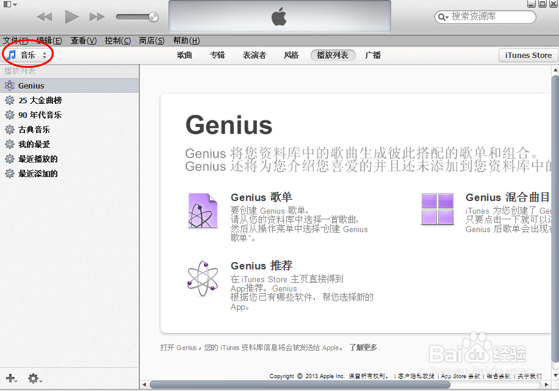Image resolution: width=559 pixels, height=391 pixels.
Task: Switch to the 风格 tab
Action: tap(291, 56)
